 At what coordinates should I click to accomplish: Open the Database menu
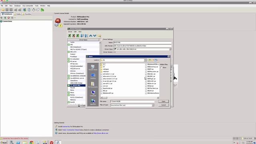[x=18, y=6]
